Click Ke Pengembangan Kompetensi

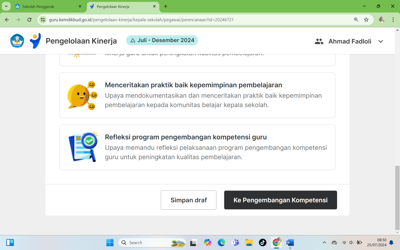(x=280, y=200)
